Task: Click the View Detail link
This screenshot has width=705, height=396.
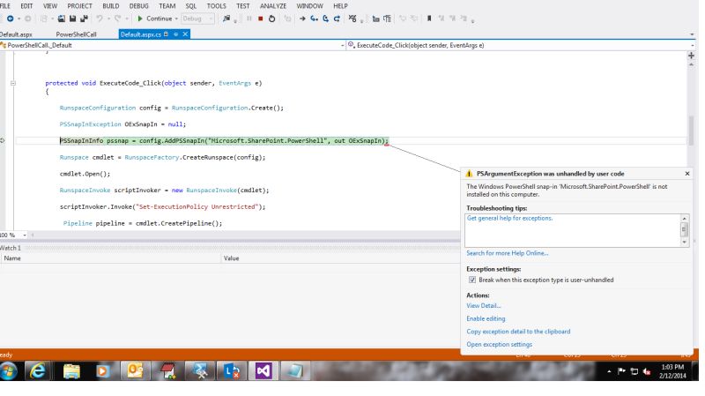Action: coord(483,305)
